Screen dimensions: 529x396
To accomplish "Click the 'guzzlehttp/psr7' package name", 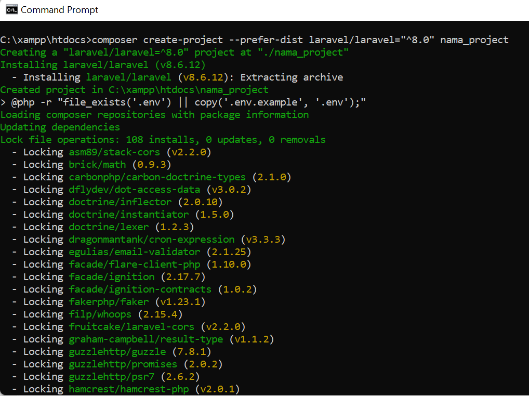I will [112, 377].
